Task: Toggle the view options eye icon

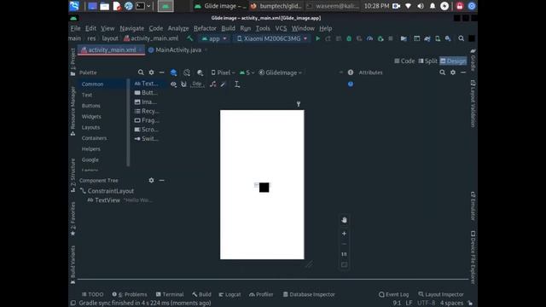Action: (x=173, y=84)
